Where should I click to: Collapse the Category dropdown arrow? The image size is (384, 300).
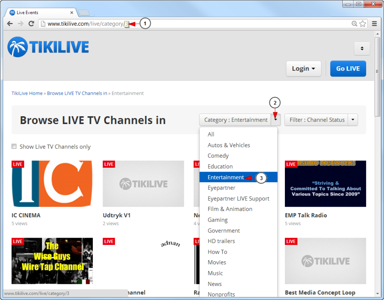click(276, 120)
